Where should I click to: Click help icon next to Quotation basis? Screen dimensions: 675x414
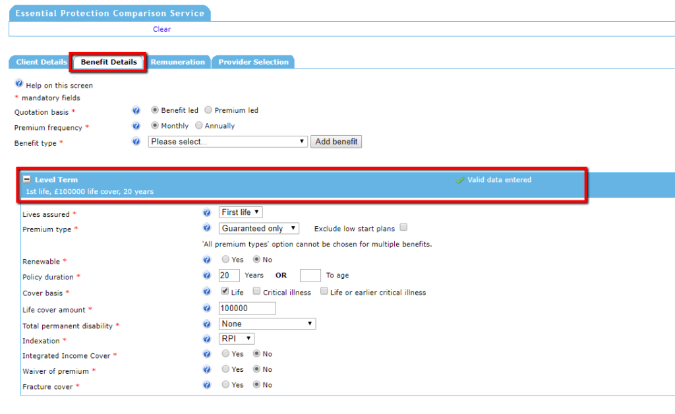(x=136, y=111)
